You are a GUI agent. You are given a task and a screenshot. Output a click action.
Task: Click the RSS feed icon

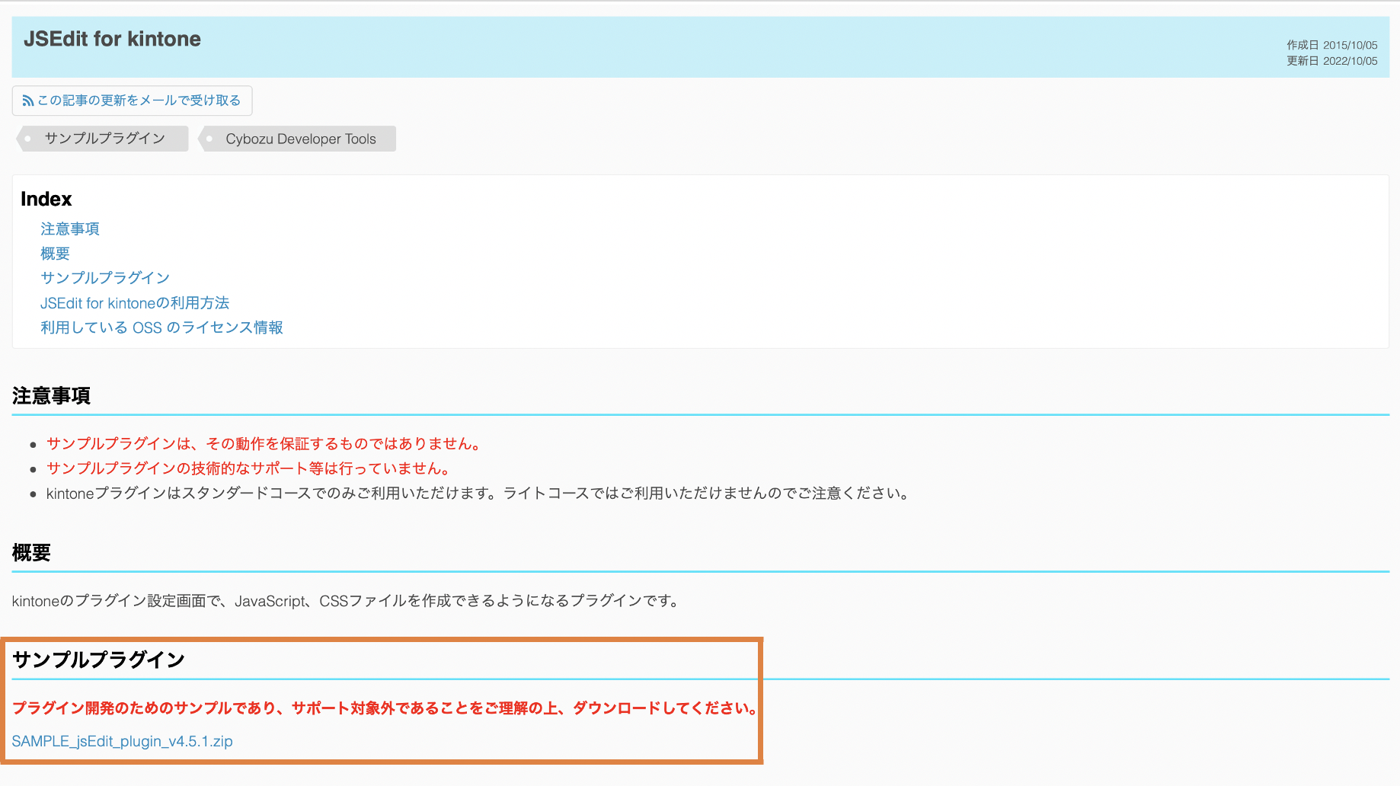[28, 101]
